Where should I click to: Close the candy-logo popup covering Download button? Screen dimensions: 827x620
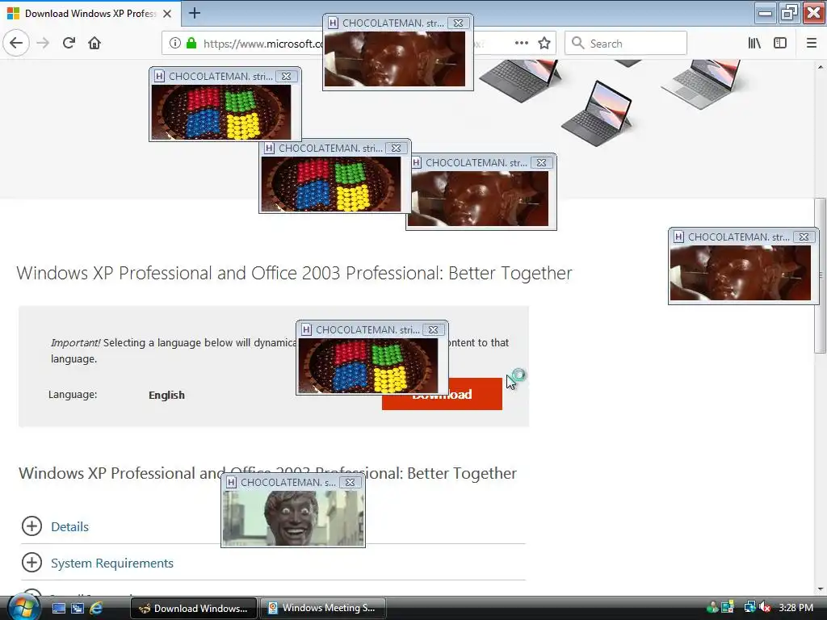coord(433,330)
